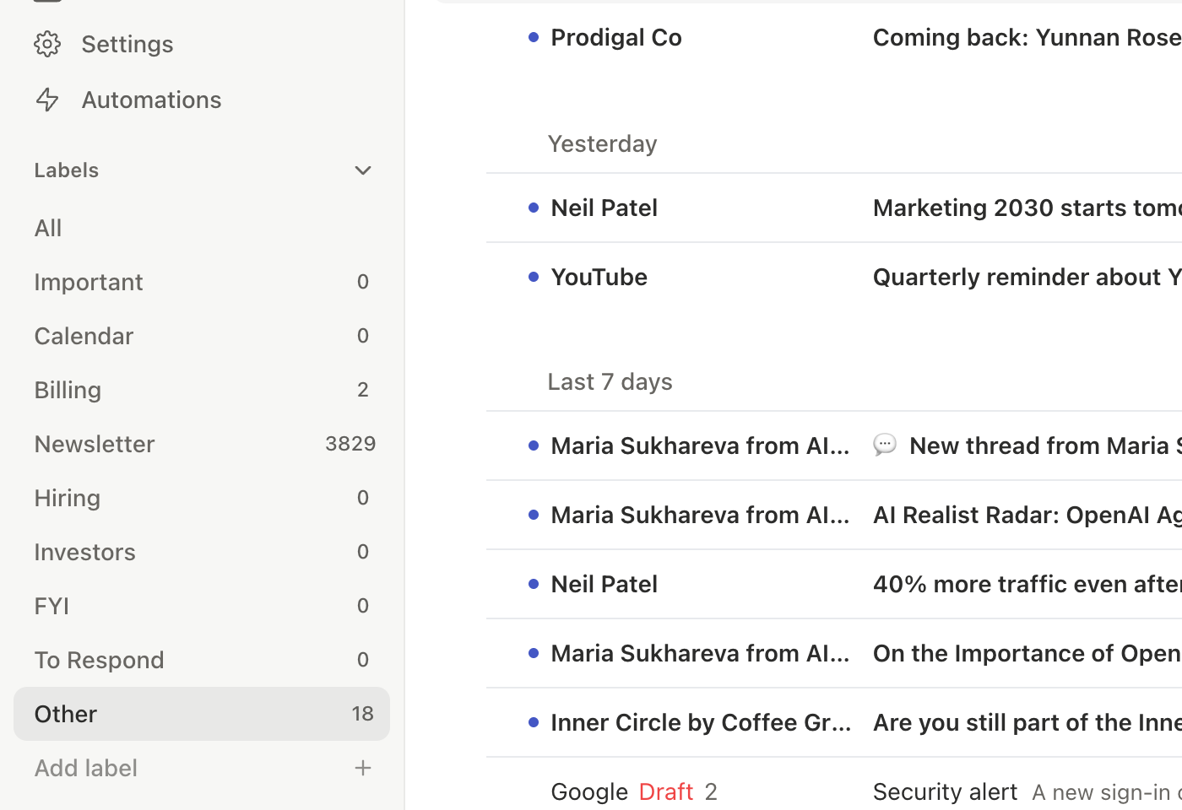The height and width of the screenshot is (810, 1182).
Task: Open Neil Patel Marketing 2030 email
Action: click(x=834, y=208)
